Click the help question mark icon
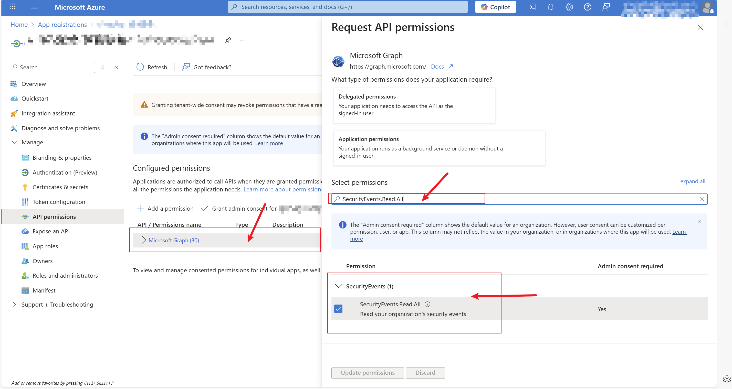The image size is (732, 389). 587,7
